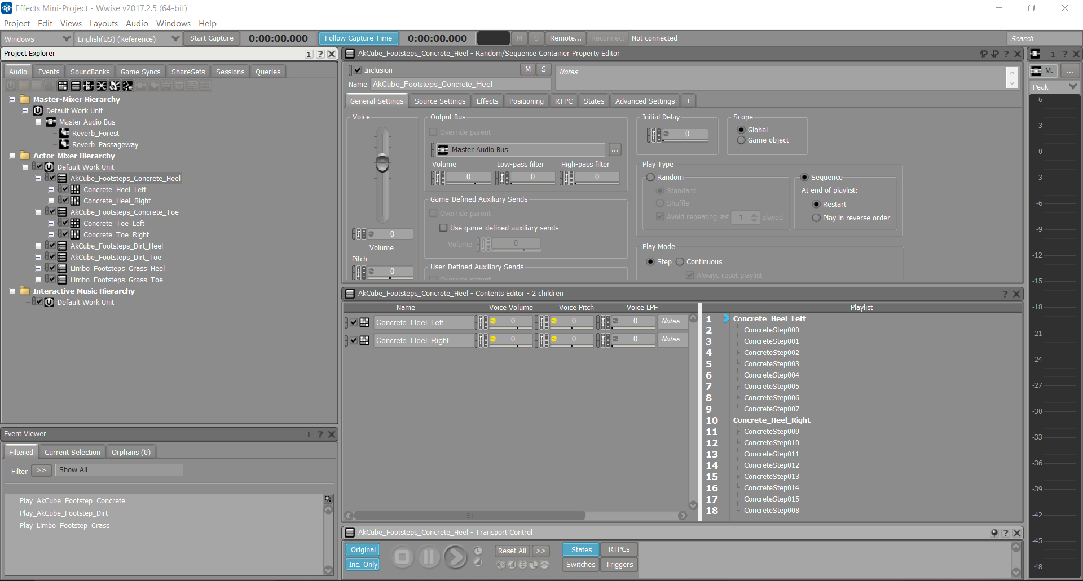Image resolution: width=1083 pixels, height=581 pixels.
Task: Close the Event Viewer panel
Action: [332, 434]
